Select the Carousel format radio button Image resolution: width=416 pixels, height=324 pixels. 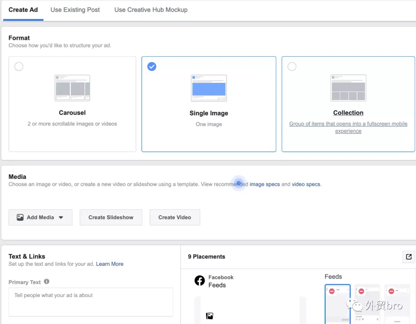tap(19, 66)
